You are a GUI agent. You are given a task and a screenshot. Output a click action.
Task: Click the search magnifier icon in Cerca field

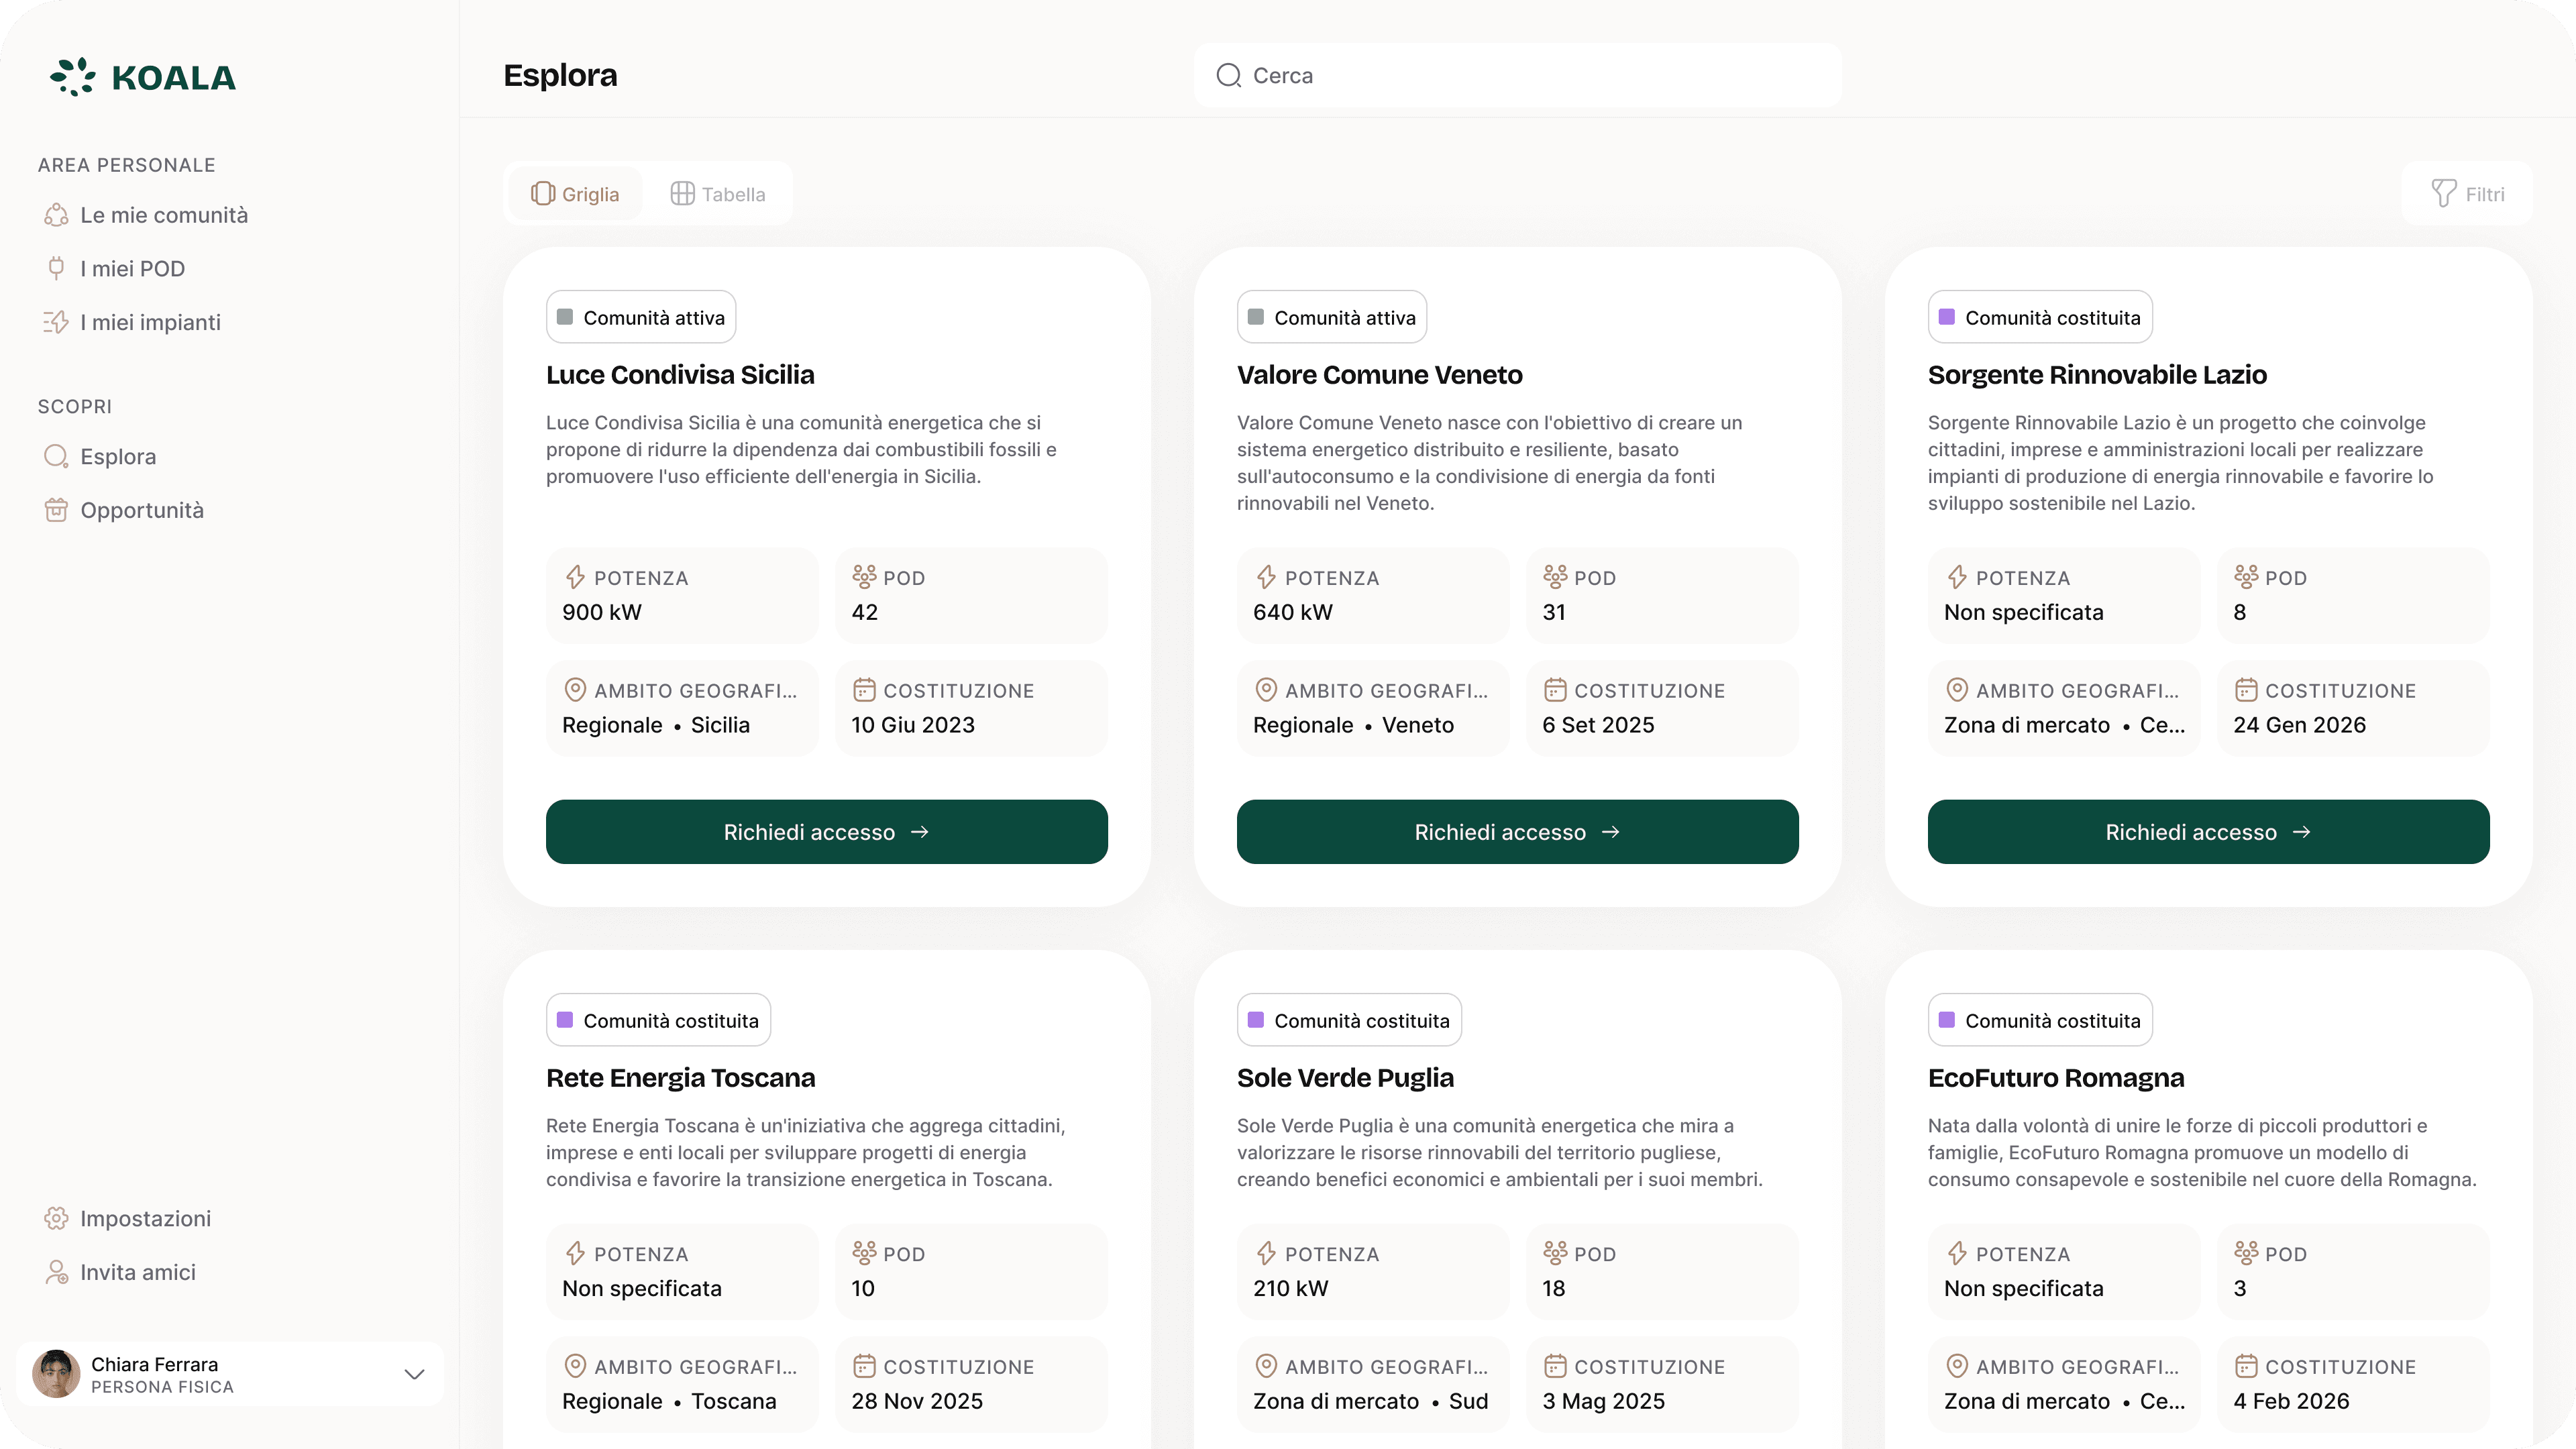[1228, 75]
